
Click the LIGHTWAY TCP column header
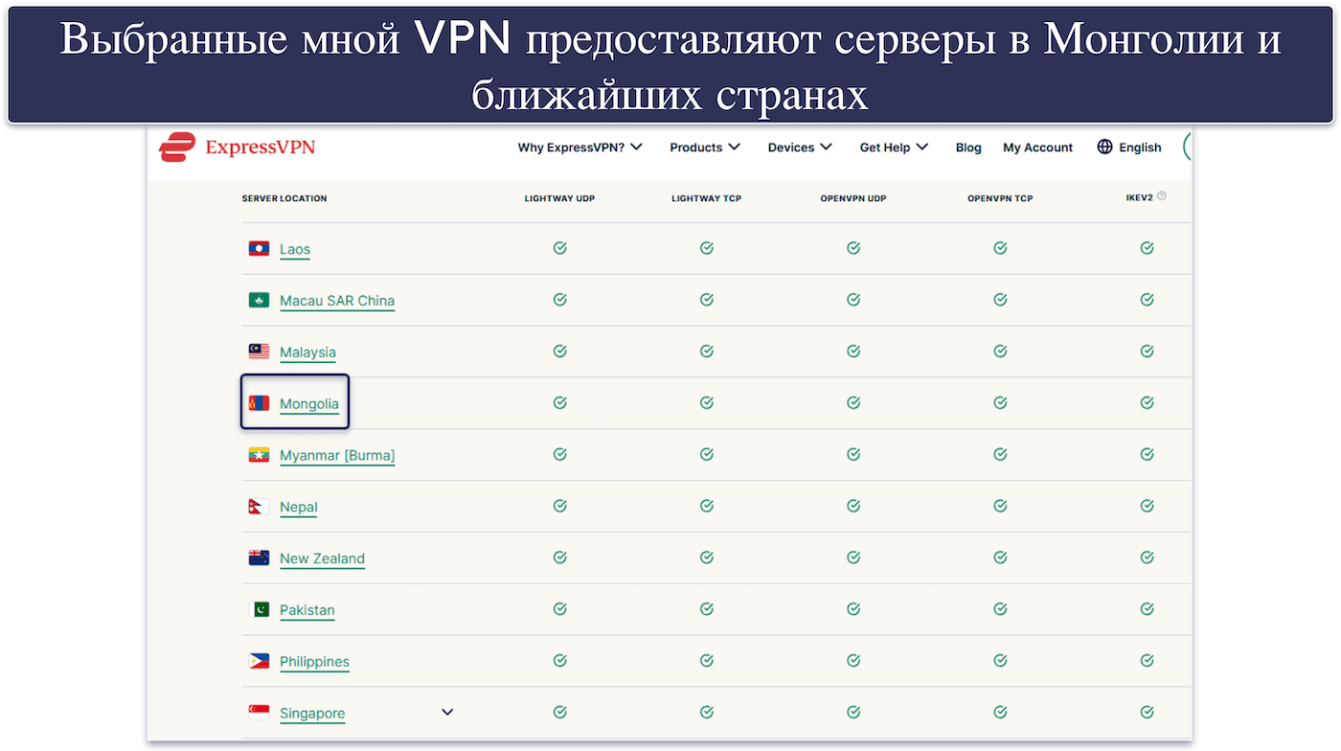pos(706,198)
